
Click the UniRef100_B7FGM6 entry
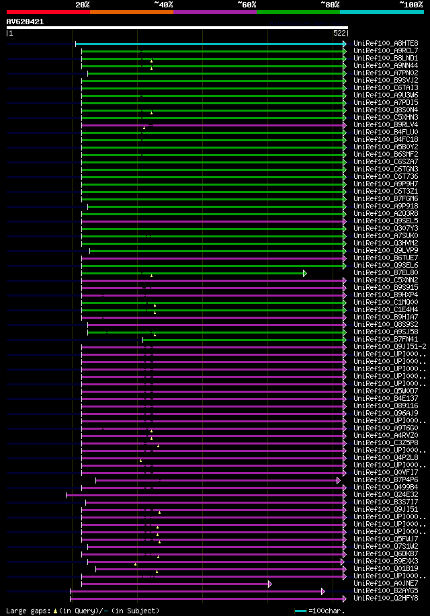pyautogui.click(x=386, y=199)
